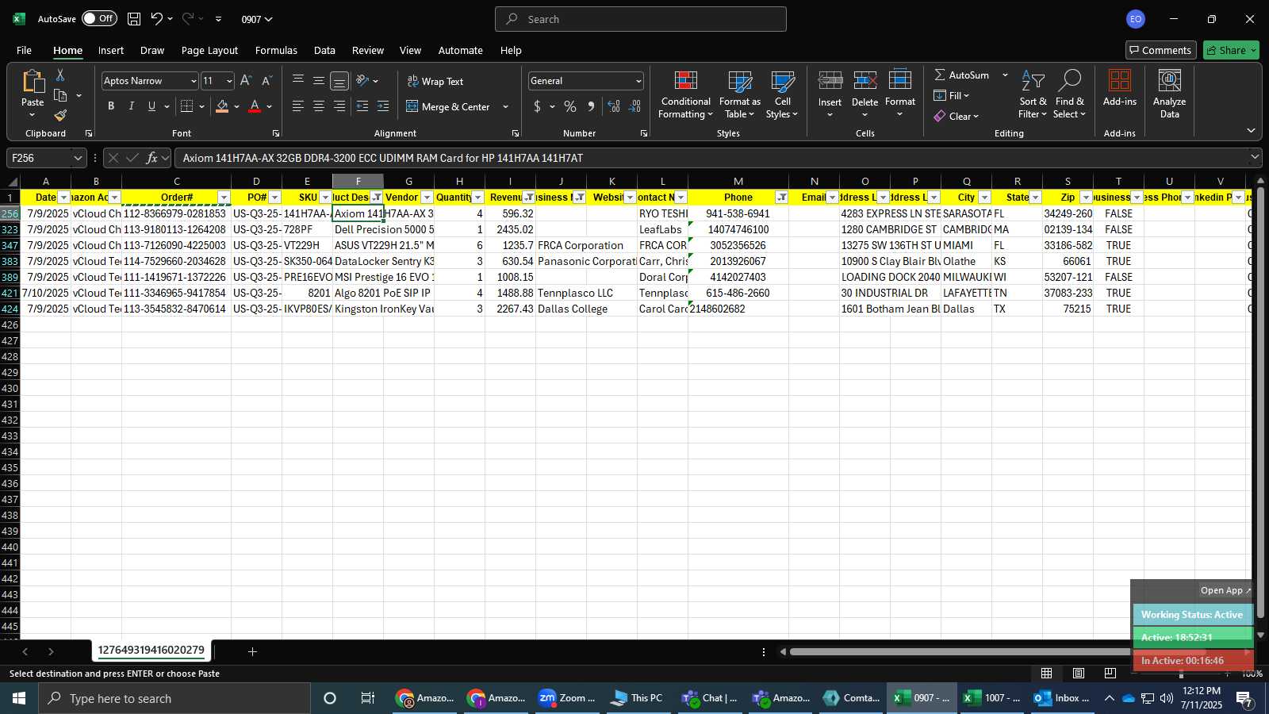The height and width of the screenshot is (714, 1269).
Task: Click the Decrease Indent icon
Action: [362, 106]
